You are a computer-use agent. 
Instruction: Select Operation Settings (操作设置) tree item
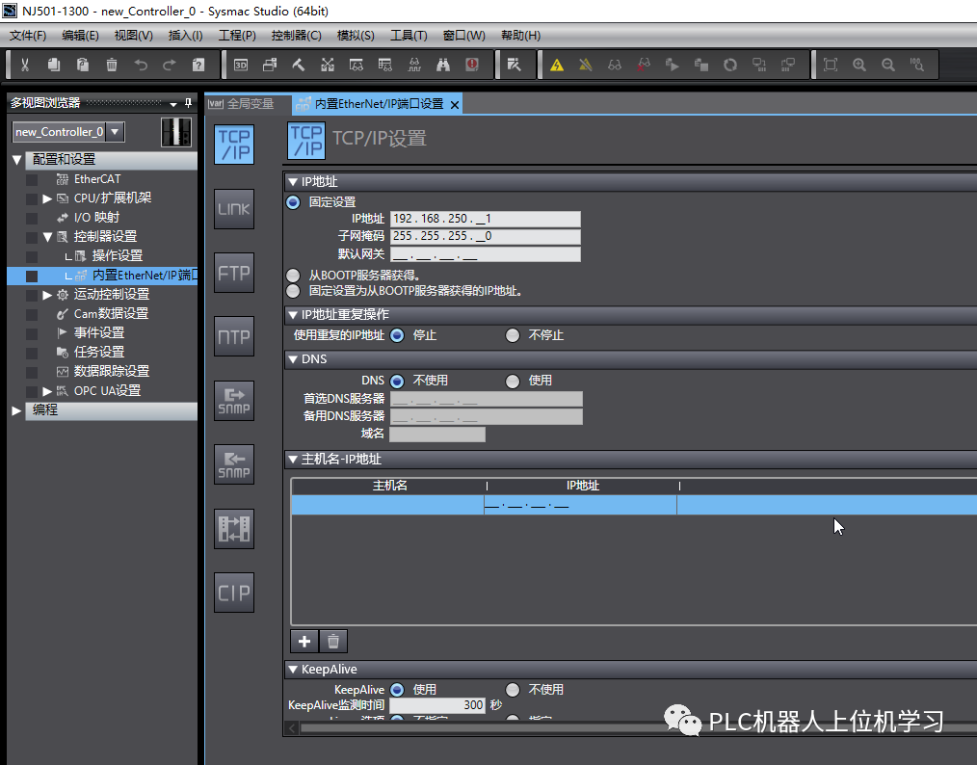click(x=118, y=256)
